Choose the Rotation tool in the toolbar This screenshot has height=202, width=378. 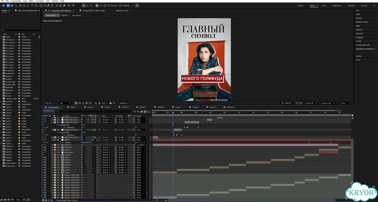click(32, 6)
